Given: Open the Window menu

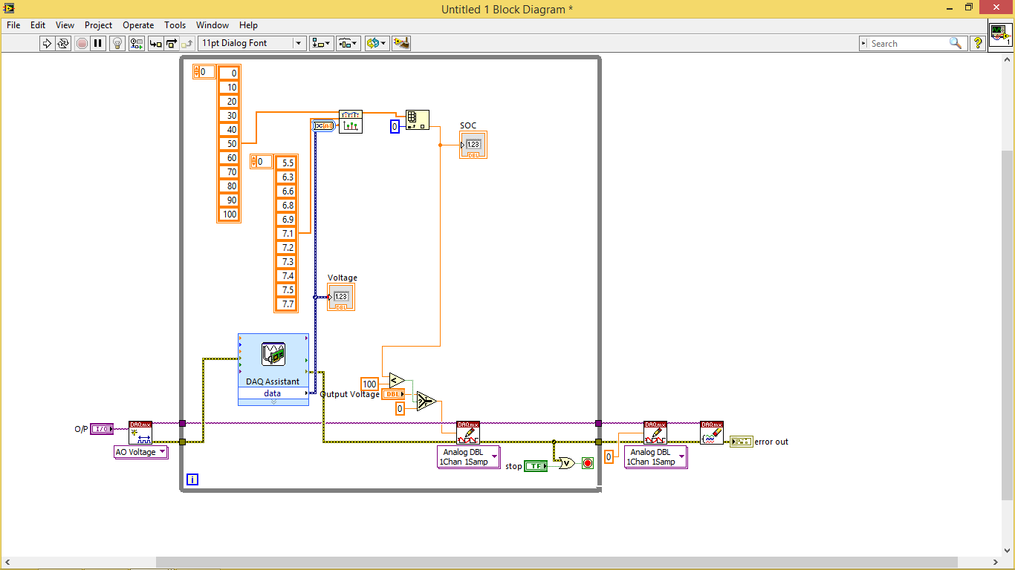Looking at the screenshot, I should pos(213,25).
